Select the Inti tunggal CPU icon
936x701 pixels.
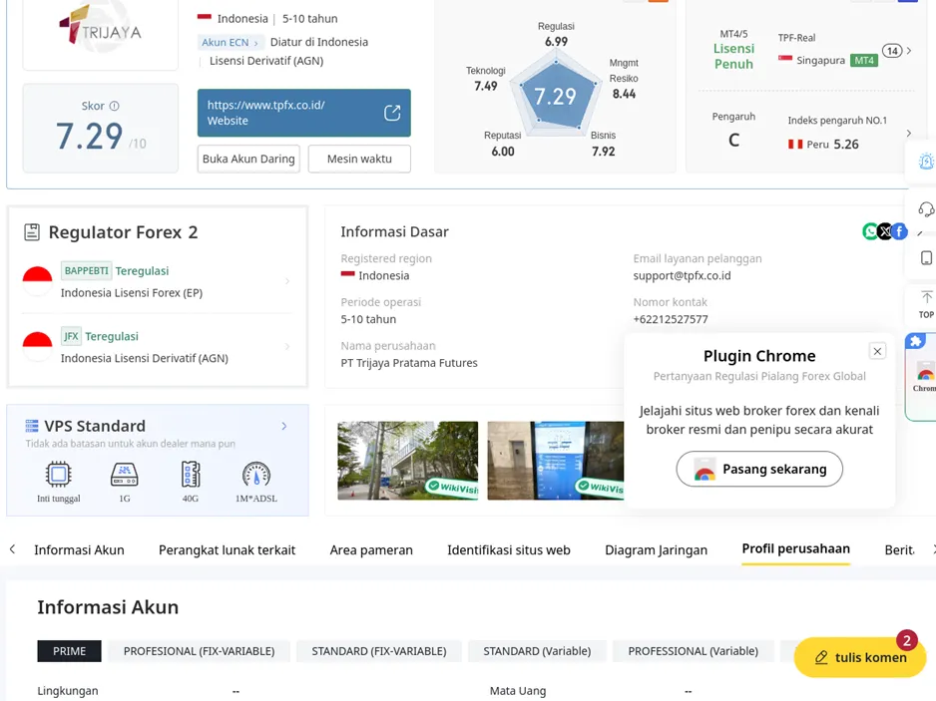coord(59,475)
